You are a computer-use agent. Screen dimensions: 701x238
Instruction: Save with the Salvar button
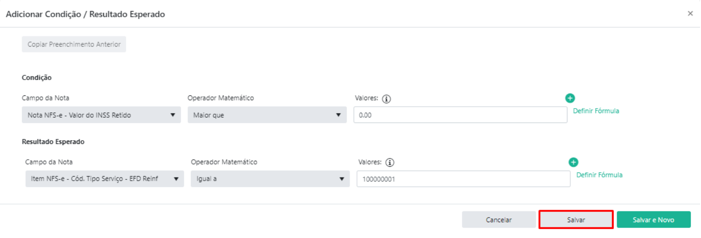(x=576, y=220)
